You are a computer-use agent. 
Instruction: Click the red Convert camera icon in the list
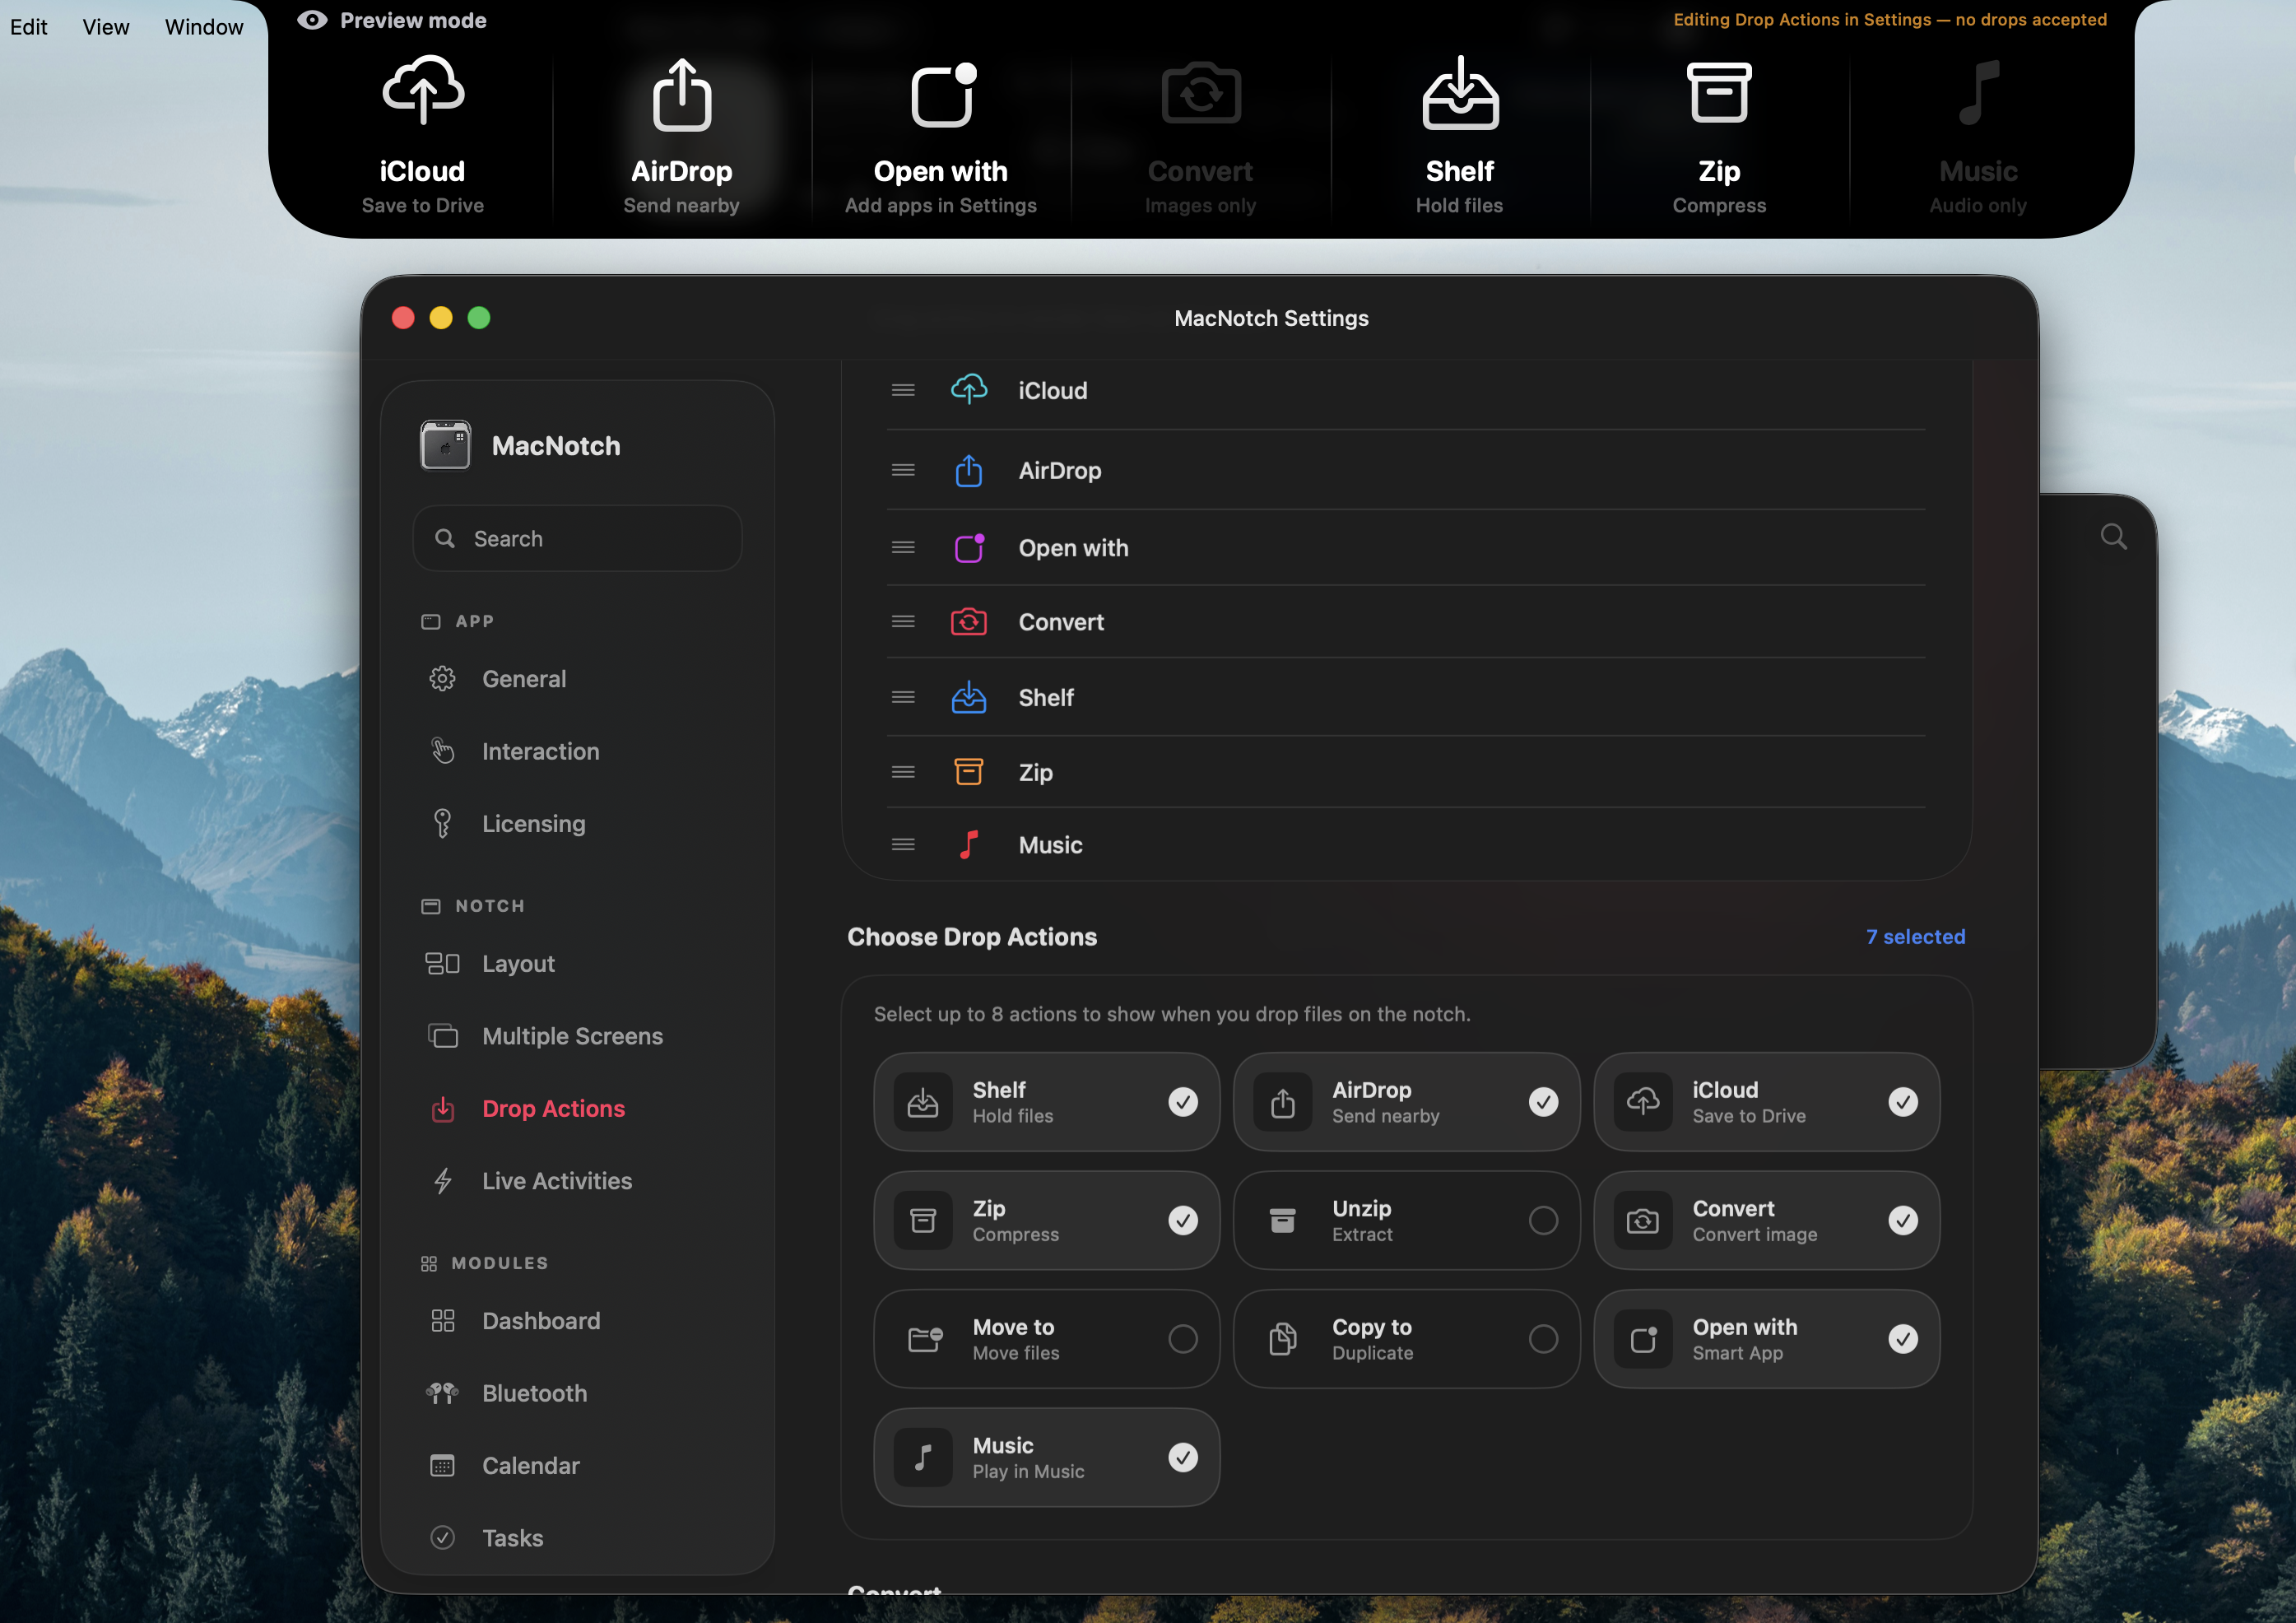(968, 622)
